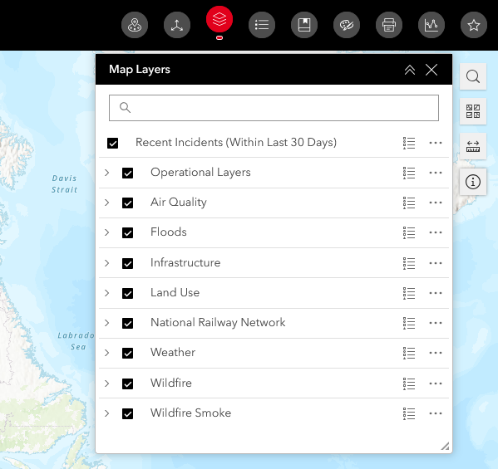The height and width of the screenshot is (469, 498).
Task: Open the basemap gallery grid button
Action: (473, 111)
